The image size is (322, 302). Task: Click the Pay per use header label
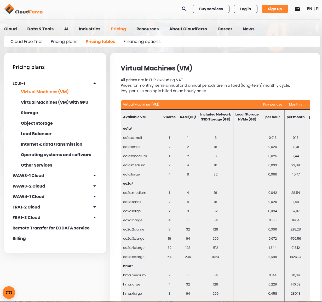(x=273, y=105)
